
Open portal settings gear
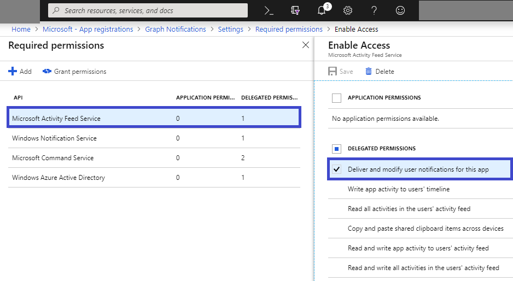click(x=348, y=10)
